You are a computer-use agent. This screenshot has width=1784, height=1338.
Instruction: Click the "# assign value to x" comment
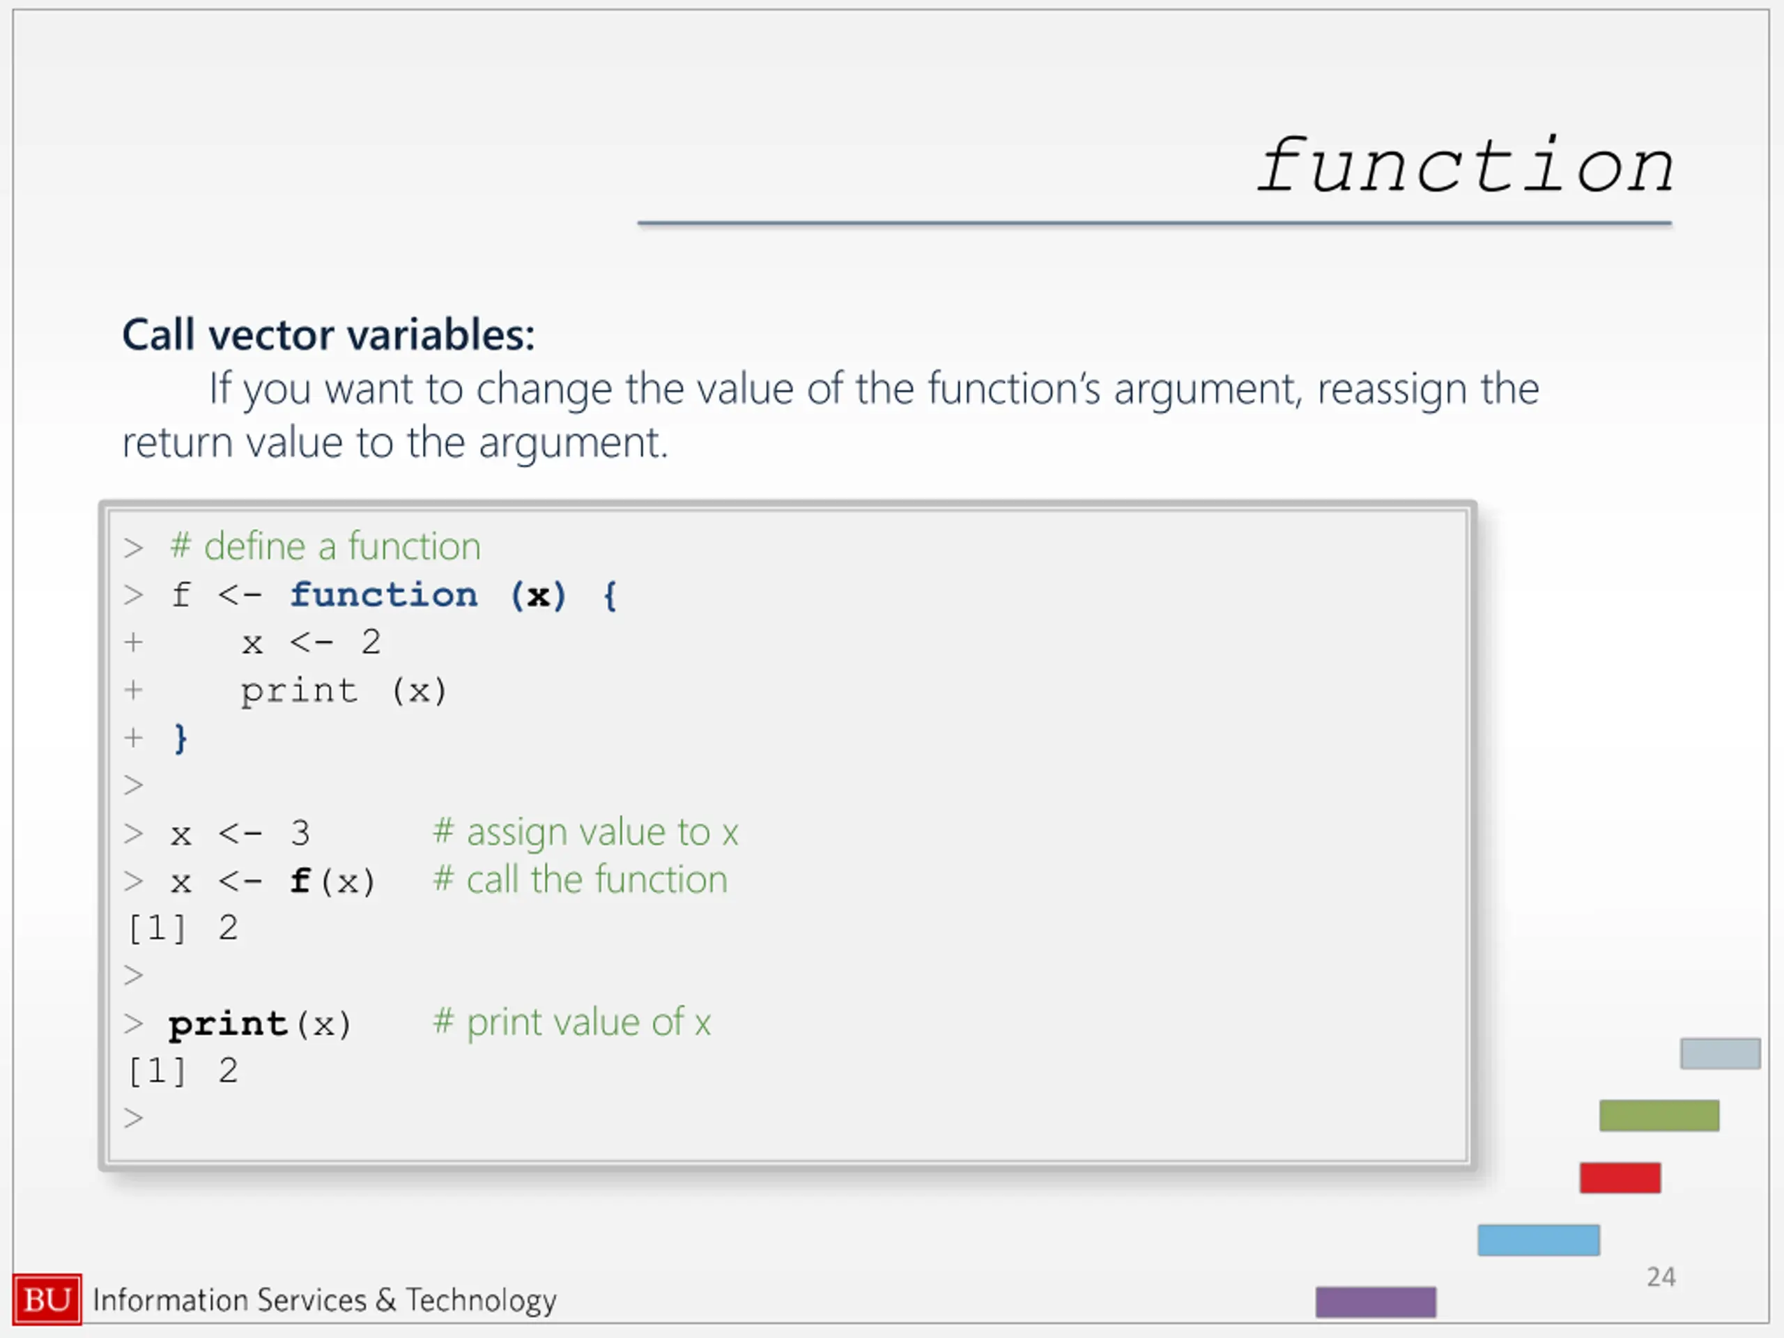pos(585,832)
